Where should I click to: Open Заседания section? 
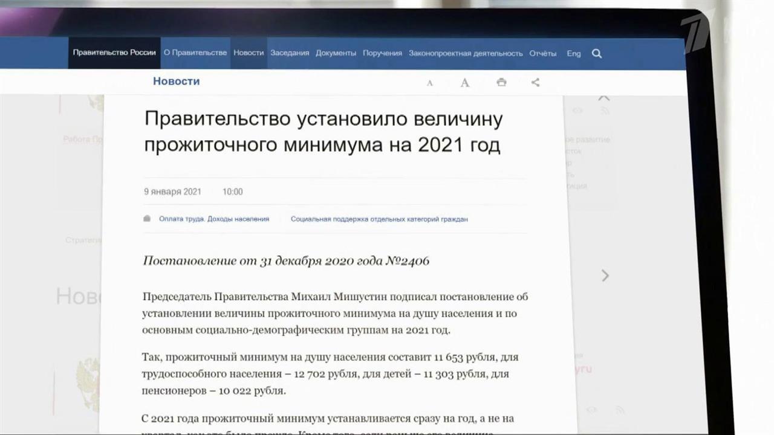click(x=290, y=53)
